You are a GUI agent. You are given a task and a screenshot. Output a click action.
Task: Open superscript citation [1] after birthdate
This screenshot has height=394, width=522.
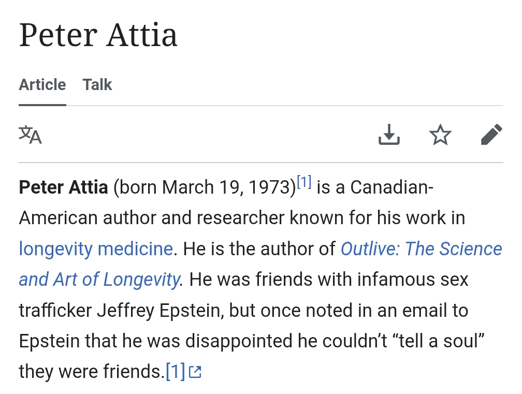(x=304, y=182)
